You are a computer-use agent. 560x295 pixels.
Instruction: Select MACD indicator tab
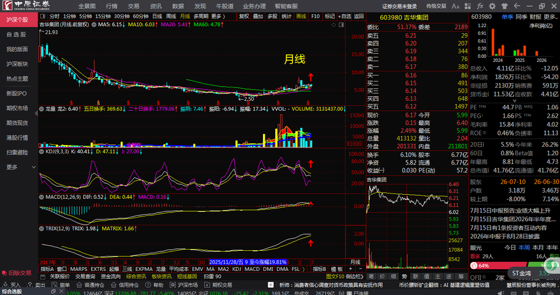pyautogui.click(x=252, y=269)
